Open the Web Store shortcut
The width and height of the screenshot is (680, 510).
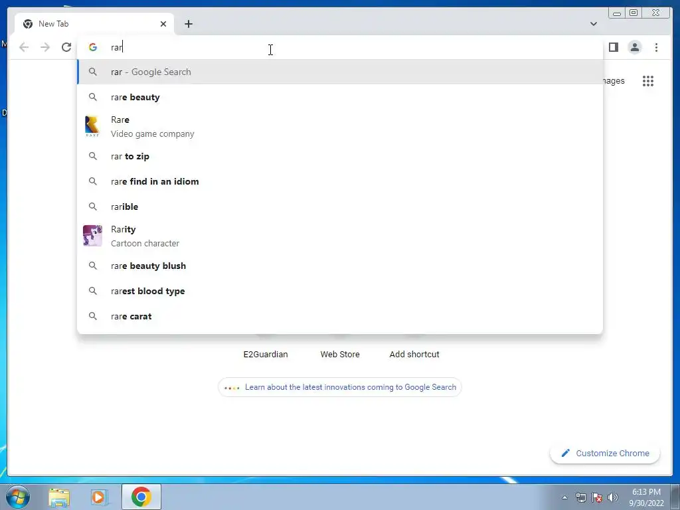pos(340,354)
